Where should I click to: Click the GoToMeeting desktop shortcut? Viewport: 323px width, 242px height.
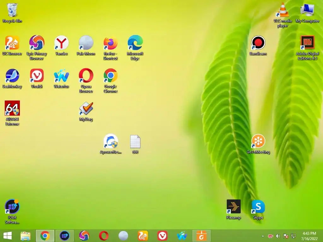pyautogui.click(x=258, y=144)
